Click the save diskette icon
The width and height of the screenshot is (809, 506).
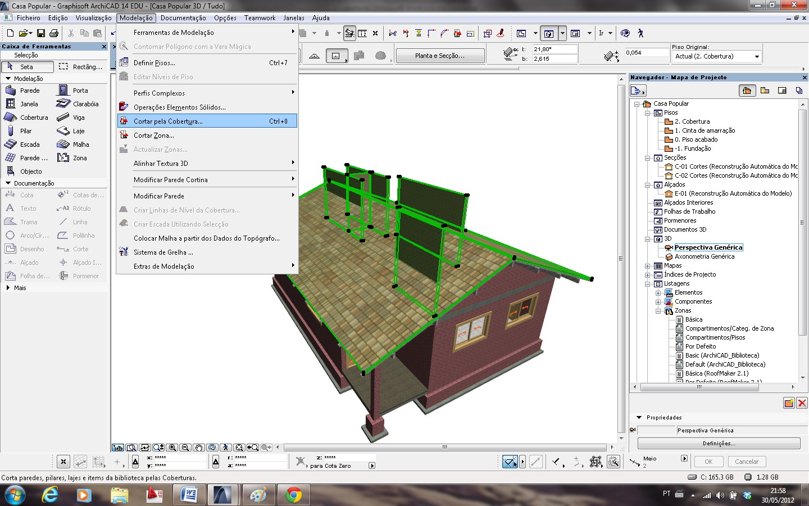40,33
